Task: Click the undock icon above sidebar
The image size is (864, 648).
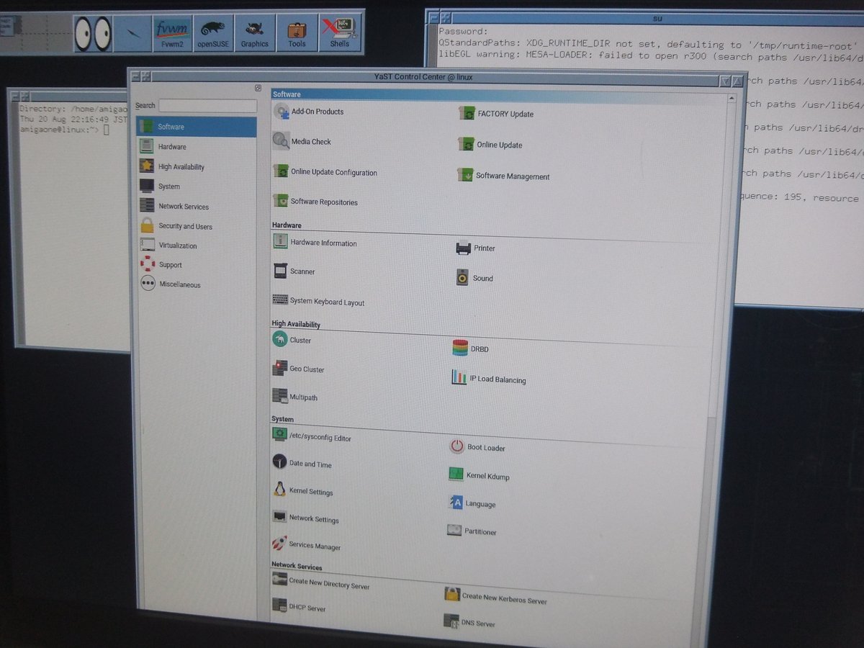Action: [258, 89]
